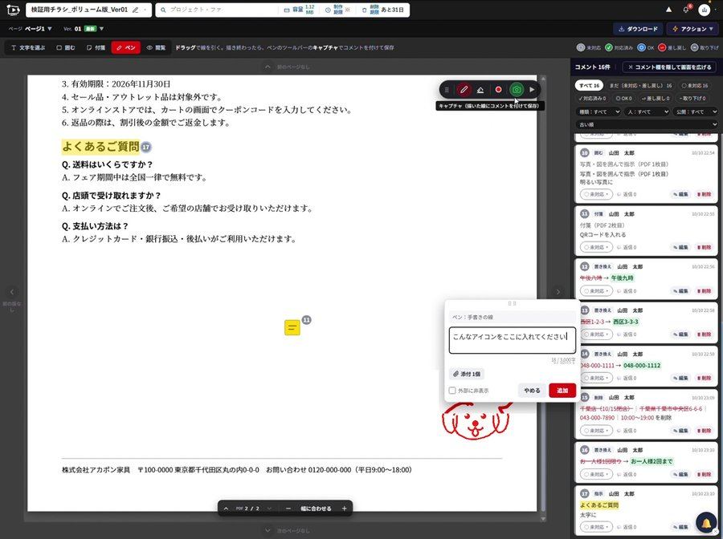Open the 未対応 status dropdown on comment 16

(596, 475)
